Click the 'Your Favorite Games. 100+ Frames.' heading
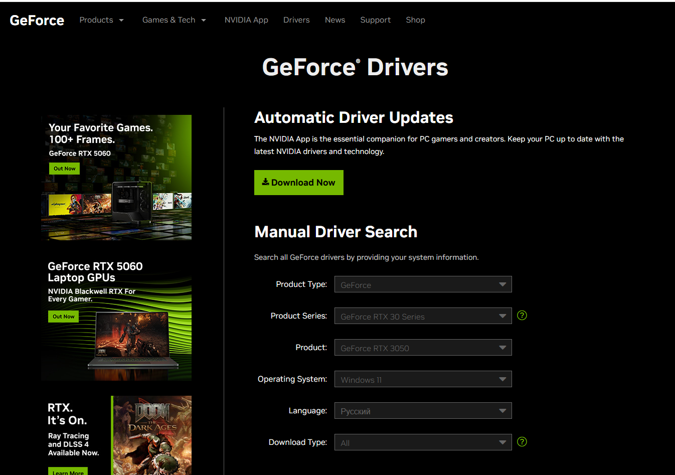Viewport: 675px width, 475px height. tap(101, 133)
